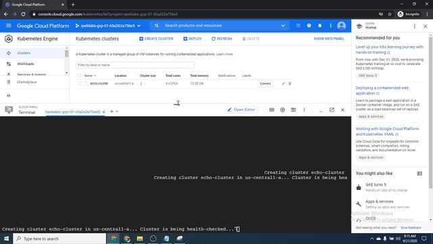433x244 pixels.
Task: Open the new session dropdown arrow
Action: [x=117, y=111]
